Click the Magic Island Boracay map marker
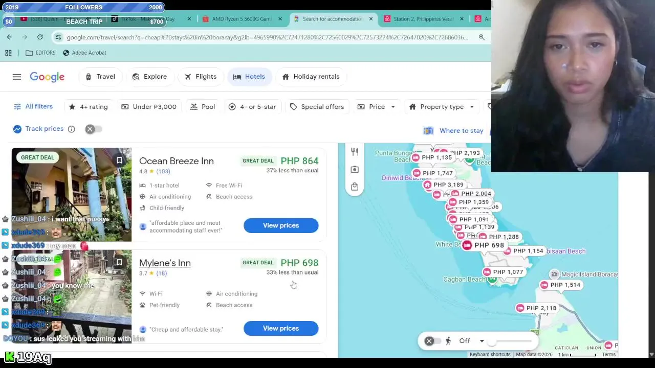Image resolution: width=655 pixels, height=368 pixels. pos(554,274)
